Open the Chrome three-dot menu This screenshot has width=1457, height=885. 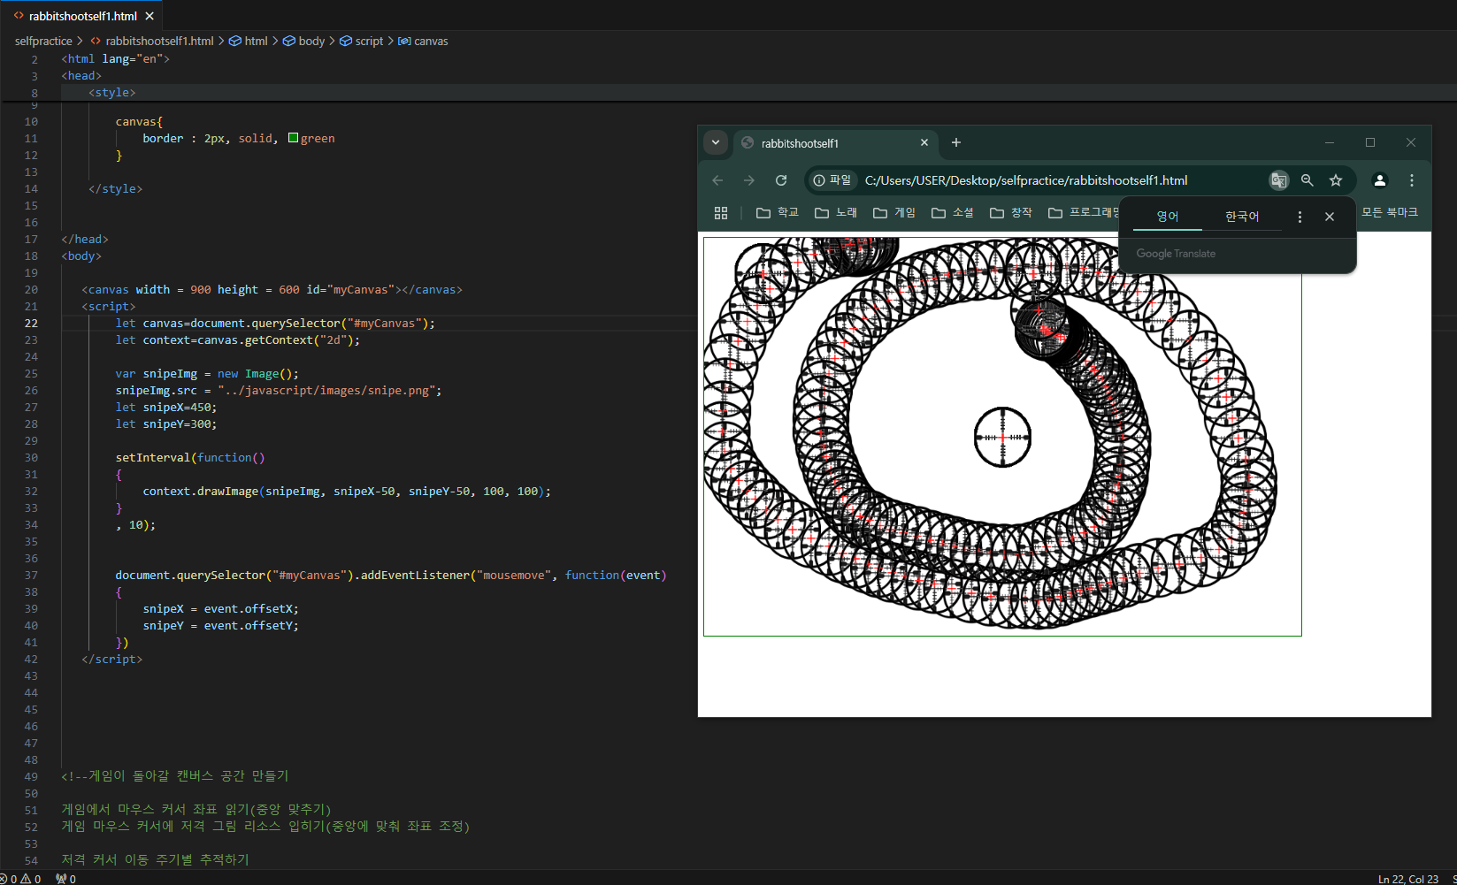(x=1412, y=180)
